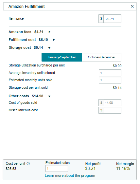This screenshot has width=140, height=184.
Task: Edit Average inventory units stored field
Action: [110, 73]
